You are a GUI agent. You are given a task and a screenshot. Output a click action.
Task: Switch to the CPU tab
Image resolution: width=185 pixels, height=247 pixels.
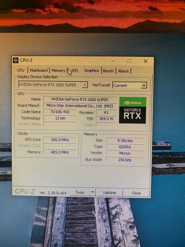point(20,70)
